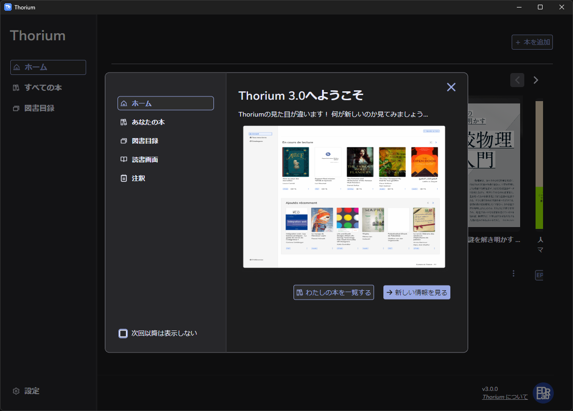Click the home icon in main sidebar
Screen dimensions: 573x411
[17, 67]
